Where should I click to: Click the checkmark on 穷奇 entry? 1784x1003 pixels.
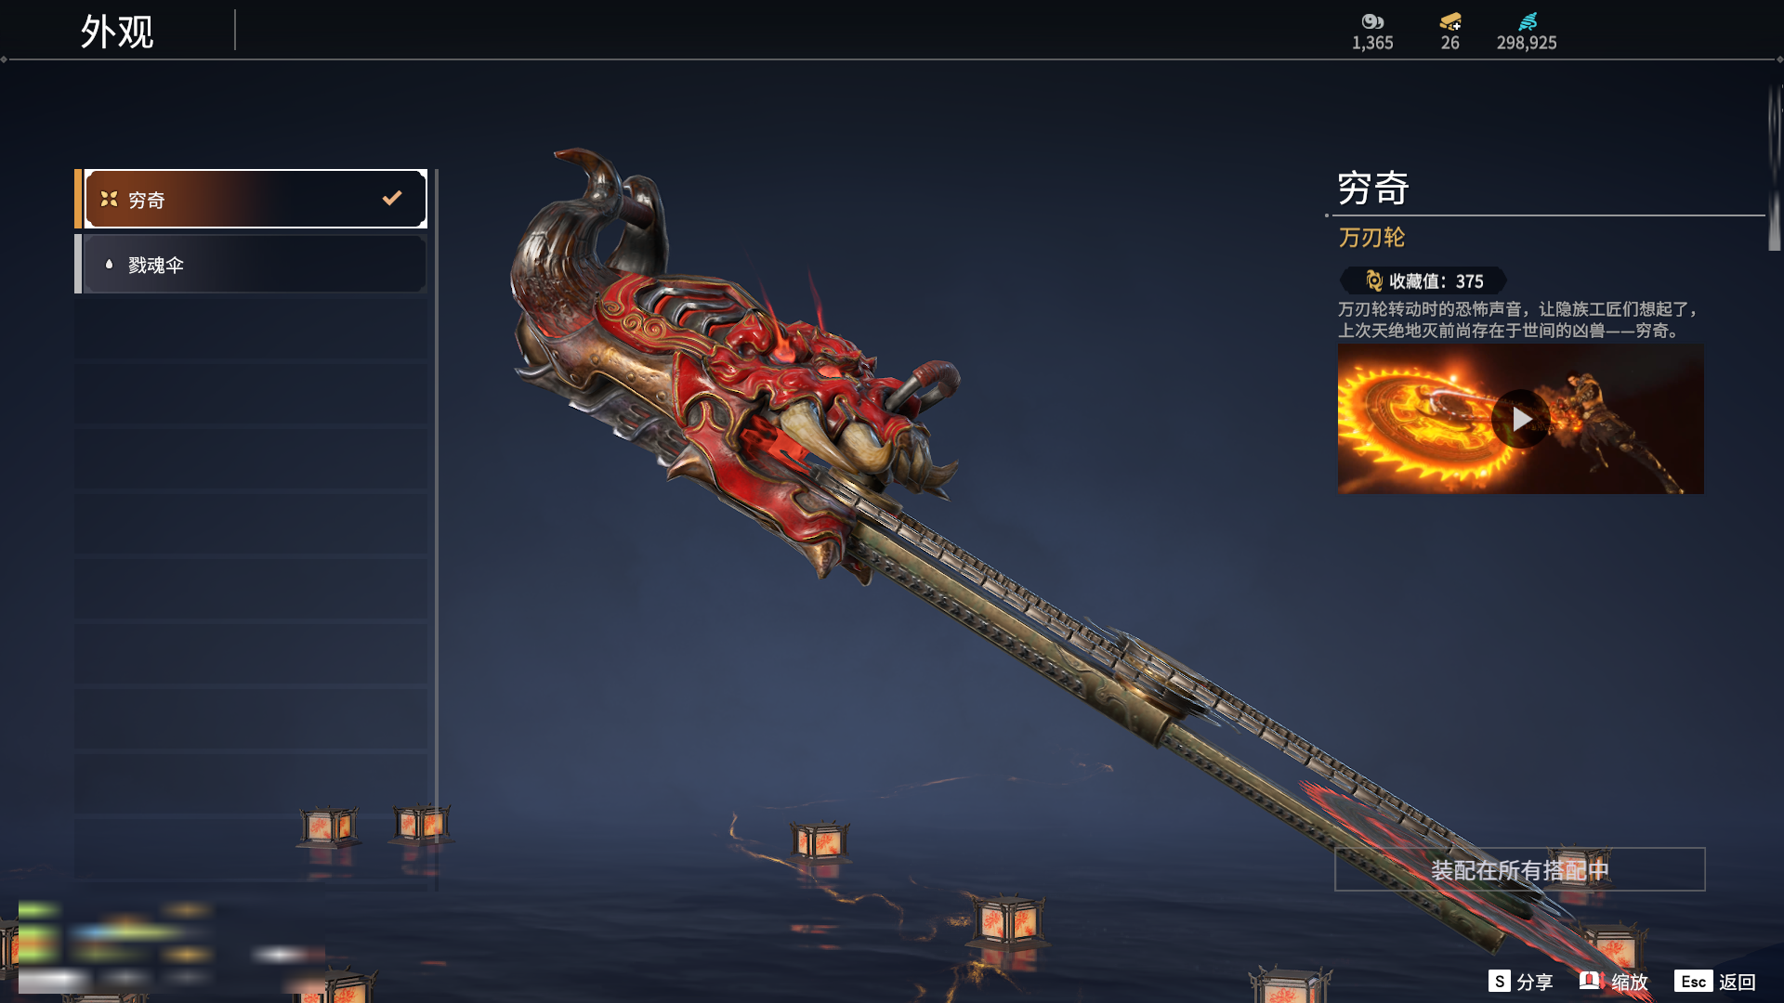(x=392, y=198)
